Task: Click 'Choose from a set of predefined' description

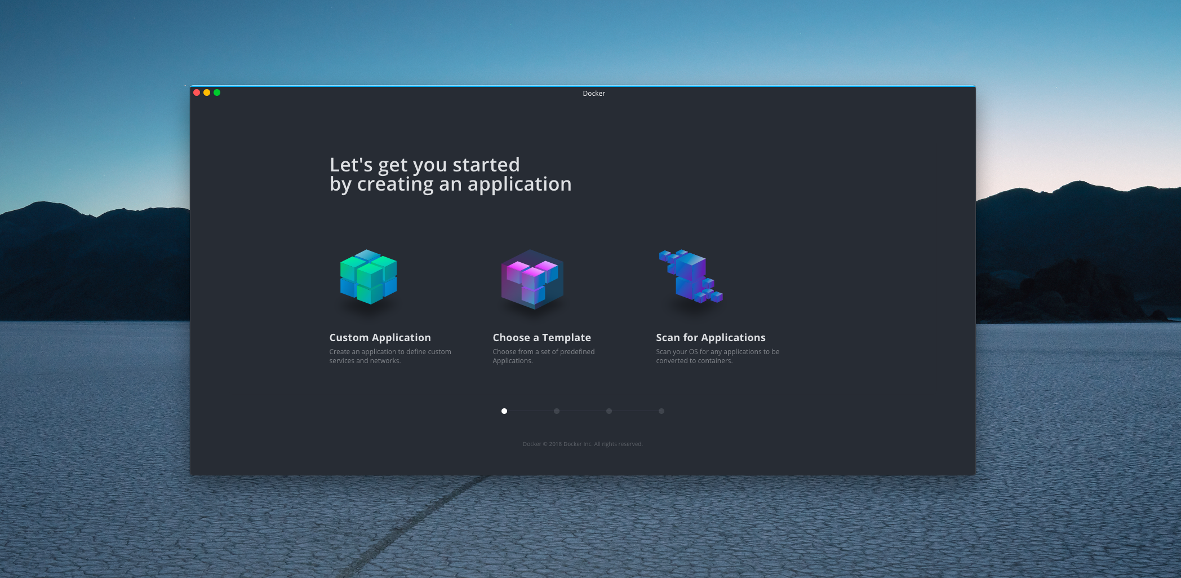Action: 544,356
